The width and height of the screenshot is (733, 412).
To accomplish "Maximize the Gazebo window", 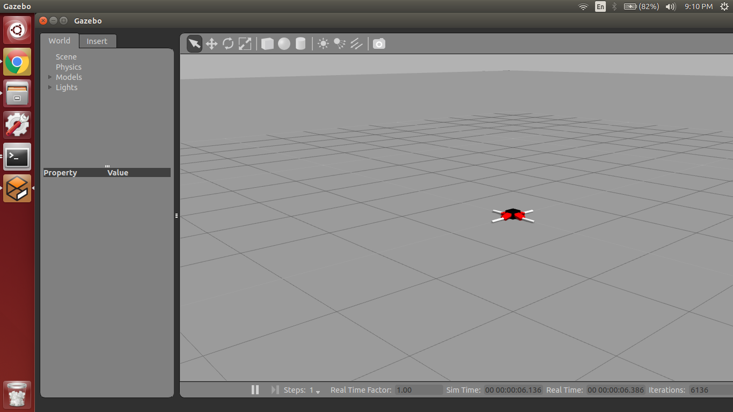I will click(63, 20).
